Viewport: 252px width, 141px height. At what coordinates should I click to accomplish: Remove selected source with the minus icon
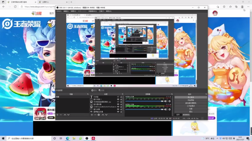[x=95, y=115]
